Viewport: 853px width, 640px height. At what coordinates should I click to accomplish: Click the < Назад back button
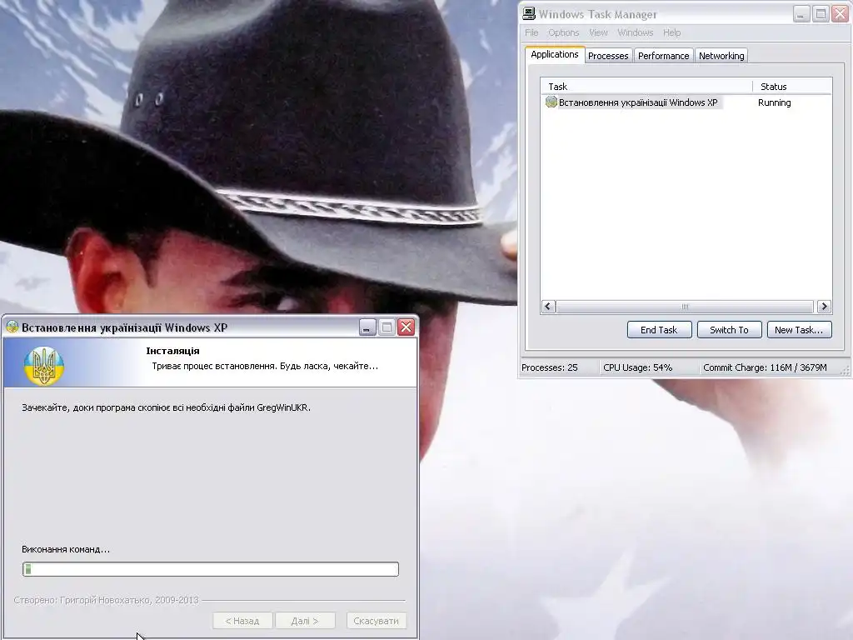242,620
